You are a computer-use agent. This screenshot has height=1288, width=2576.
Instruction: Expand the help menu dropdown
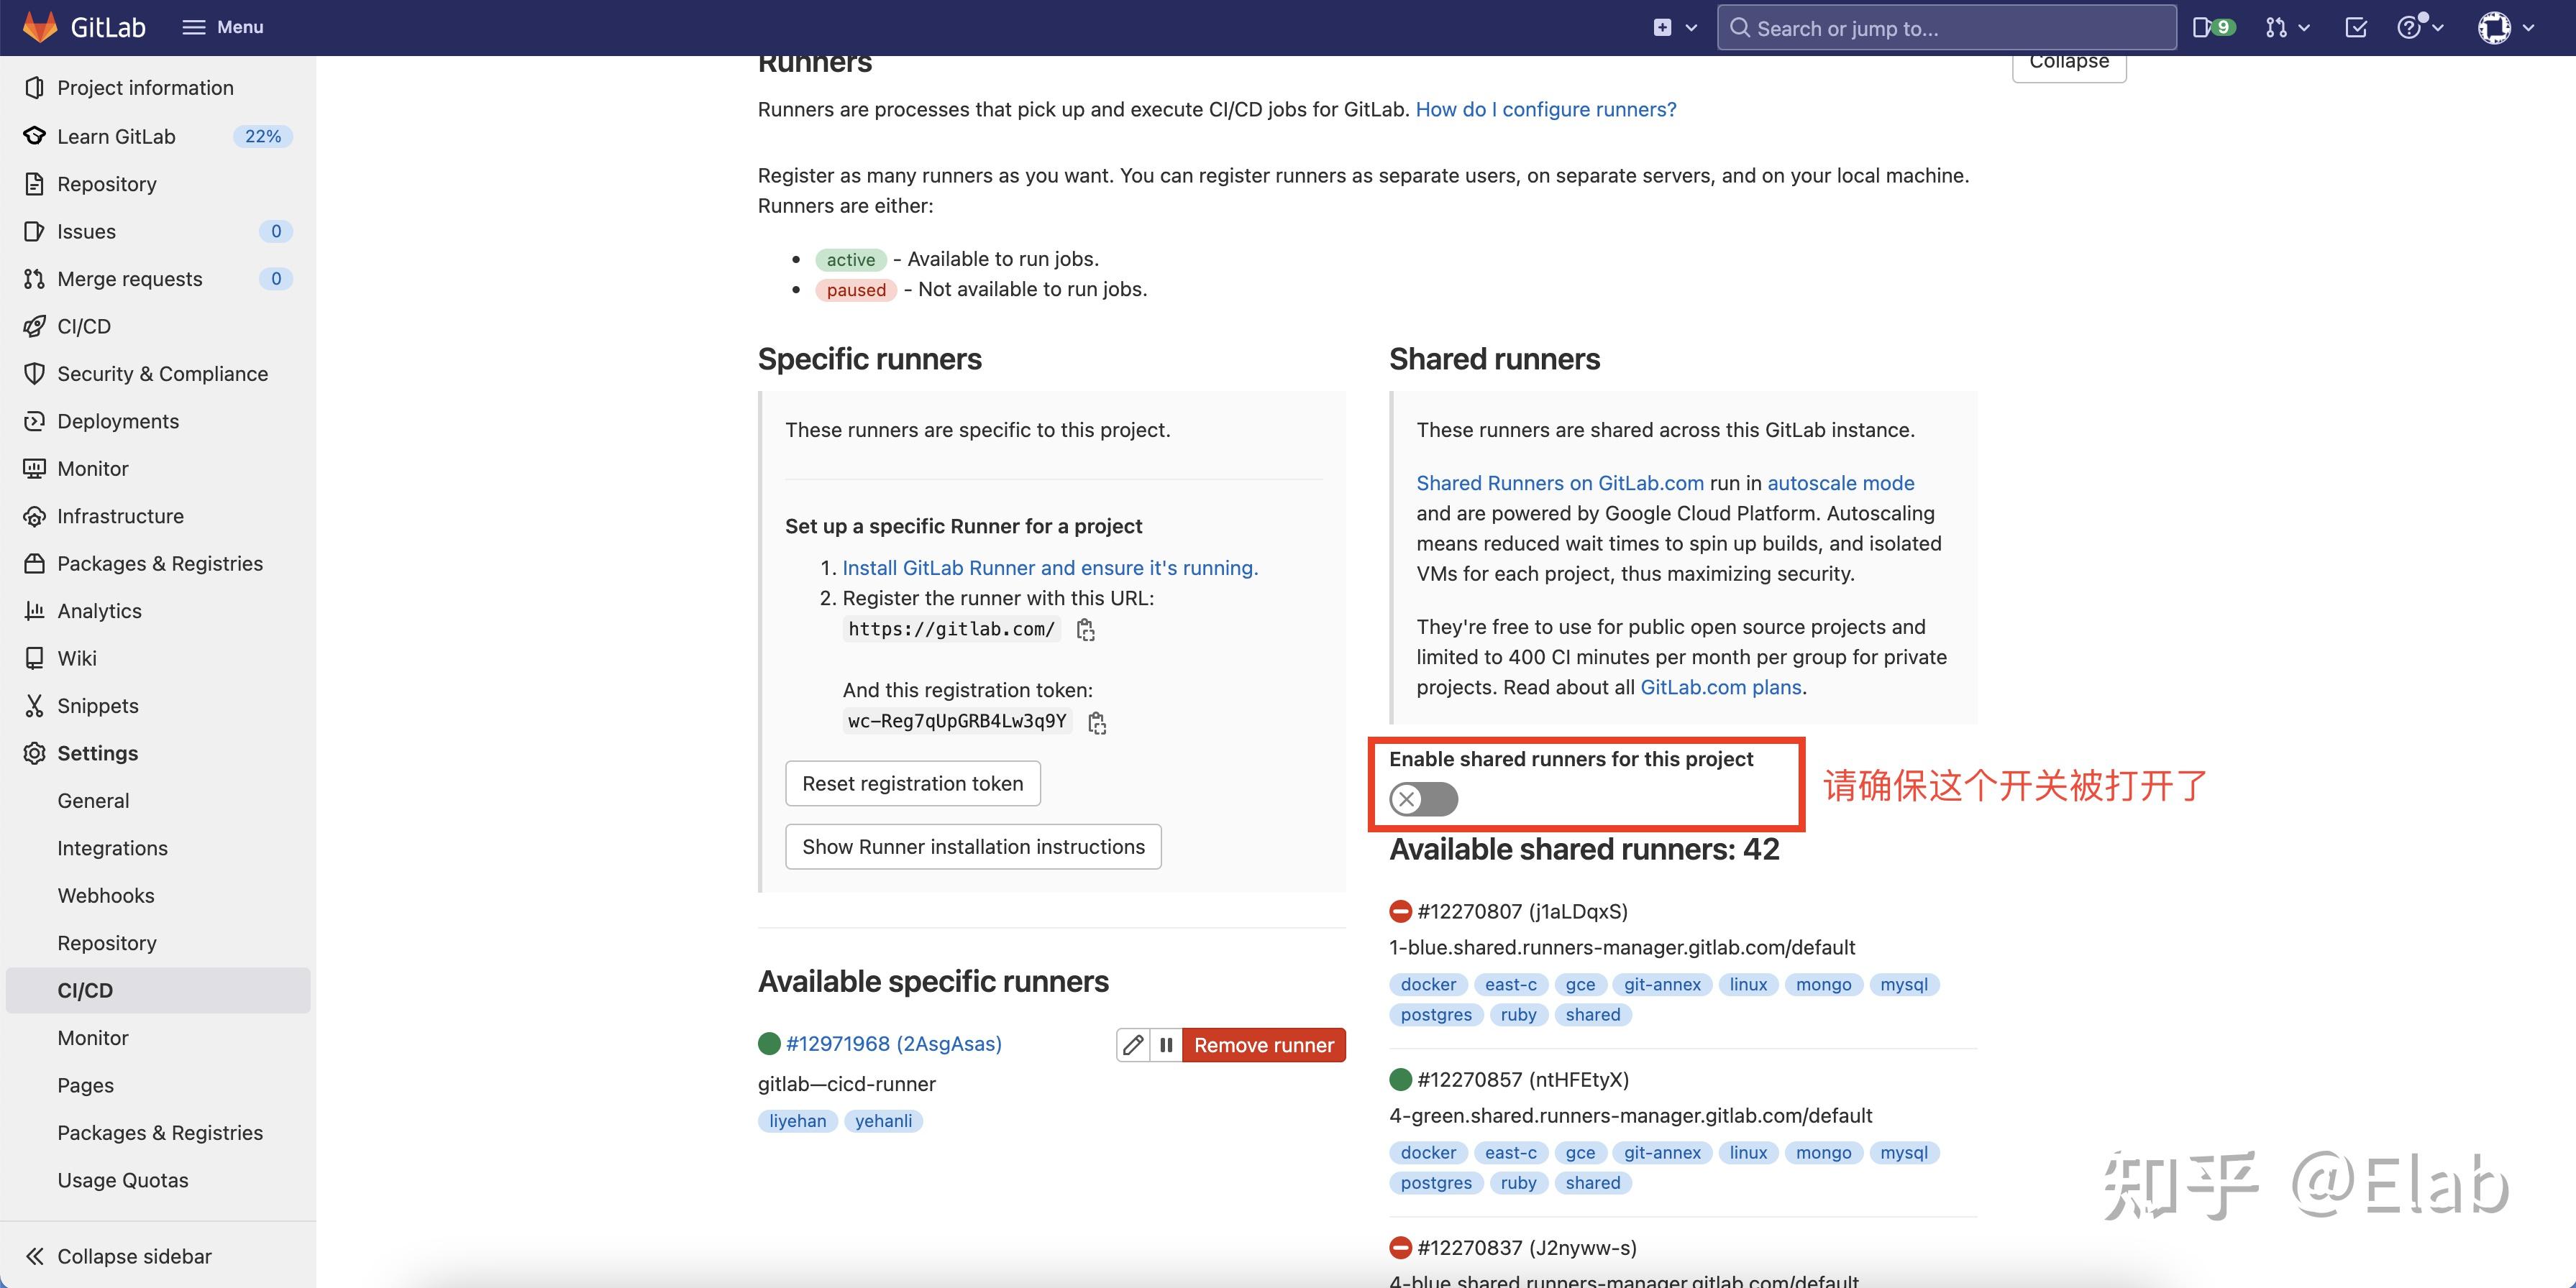[x=2420, y=27]
